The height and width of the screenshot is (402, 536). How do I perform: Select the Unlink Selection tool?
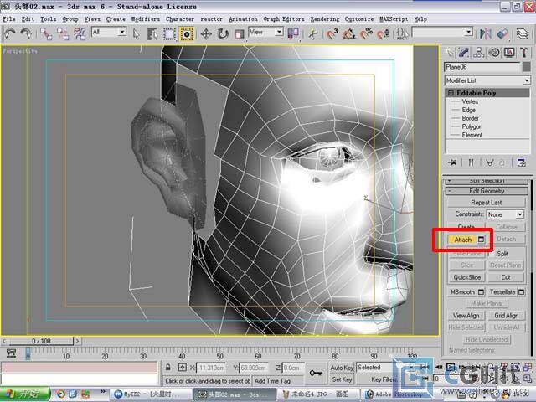(x=63, y=33)
